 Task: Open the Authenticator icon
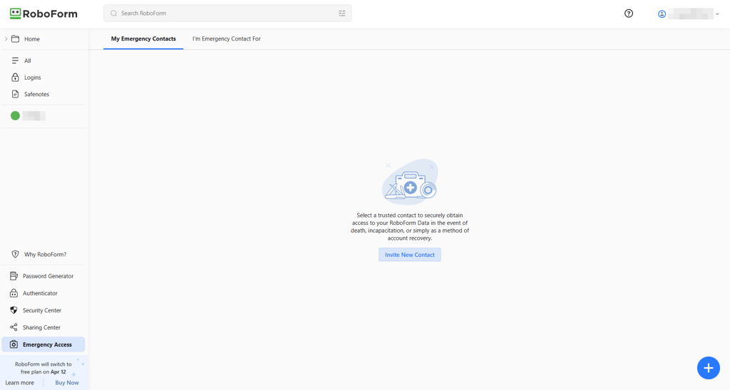(x=14, y=293)
